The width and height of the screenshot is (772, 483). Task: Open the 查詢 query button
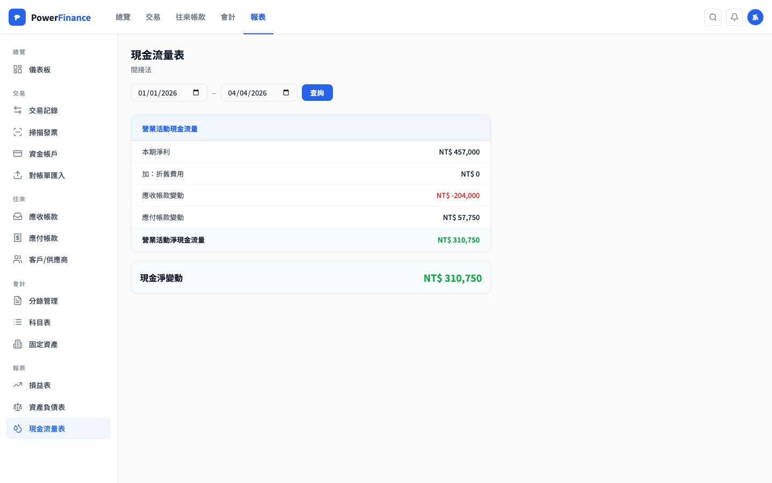click(x=317, y=92)
